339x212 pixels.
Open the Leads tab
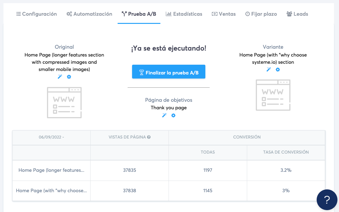(x=297, y=14)
